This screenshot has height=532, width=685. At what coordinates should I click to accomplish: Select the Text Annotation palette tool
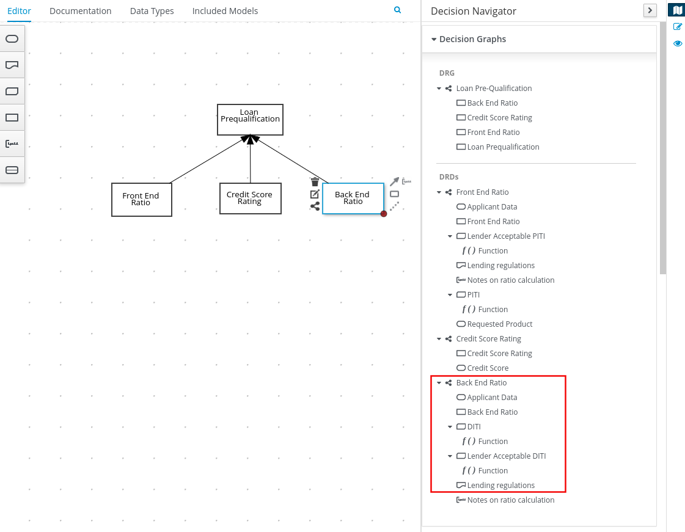click(x=12, y=144)
